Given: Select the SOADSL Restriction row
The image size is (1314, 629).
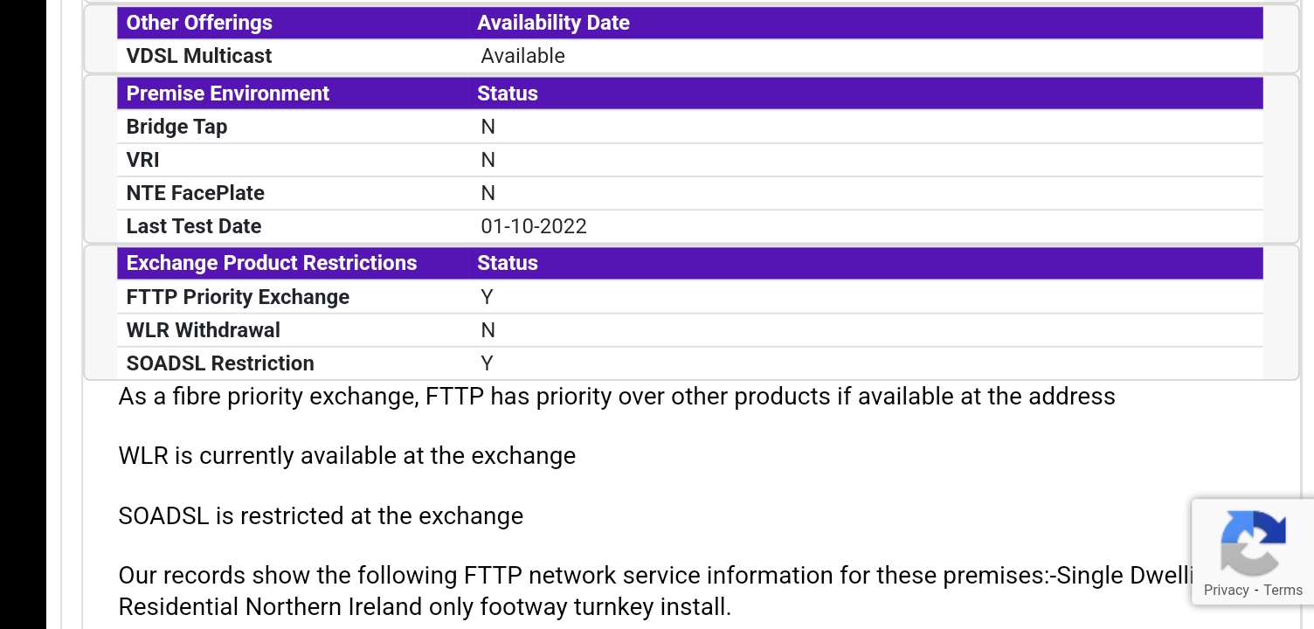Looking at the screenshot, I should tap(219, 363).
